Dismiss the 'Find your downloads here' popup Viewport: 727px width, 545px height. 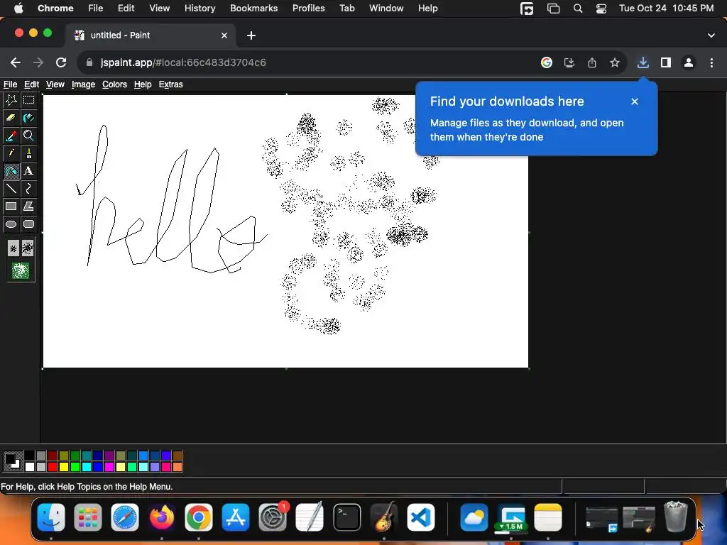[635, 101]
